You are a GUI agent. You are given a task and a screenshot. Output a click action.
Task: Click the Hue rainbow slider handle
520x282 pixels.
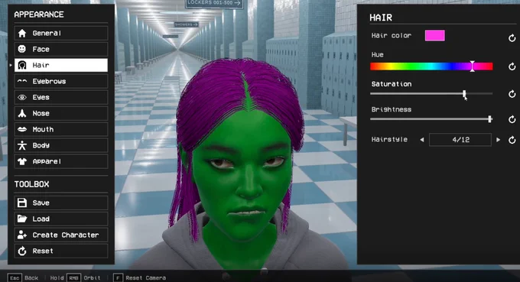click(x=473, y=66)
